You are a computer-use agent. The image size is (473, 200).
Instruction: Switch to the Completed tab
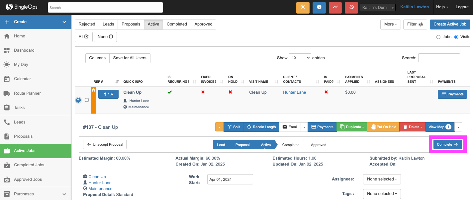[177, 24]
